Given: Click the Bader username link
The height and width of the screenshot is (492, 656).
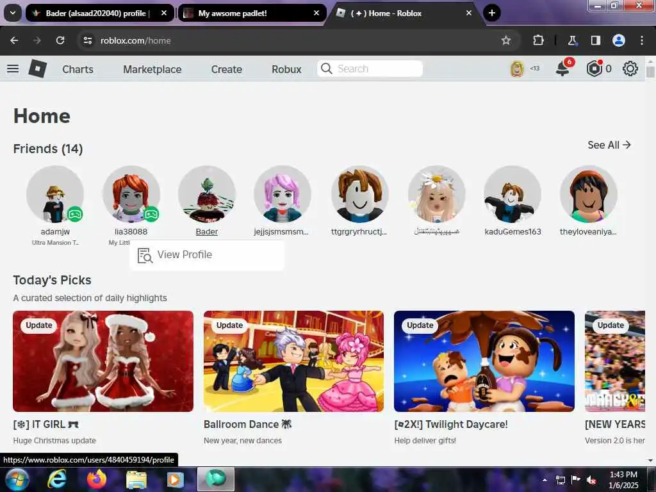Looking at the screenshot, I should click(x=207, y=232).
